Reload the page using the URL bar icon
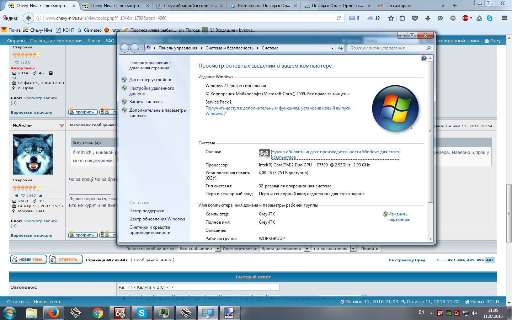Screen dimensions: 512x320 338,18
